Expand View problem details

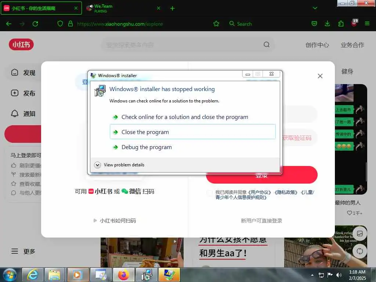point(119,165)
